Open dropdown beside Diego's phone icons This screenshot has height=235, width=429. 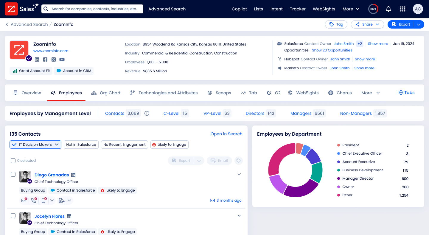coord(52,200)
